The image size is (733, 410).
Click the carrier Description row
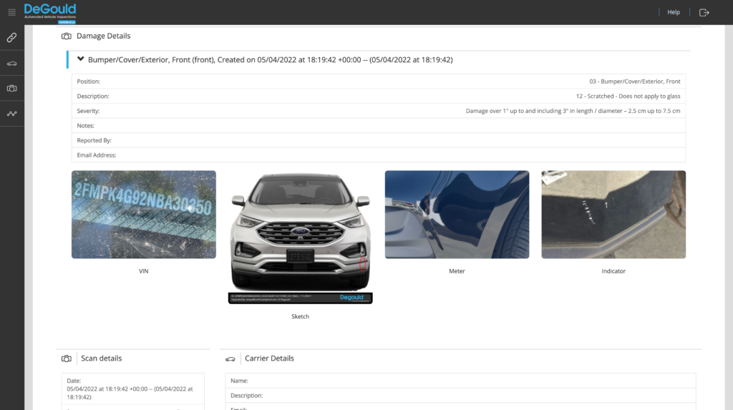[x=460, y=396]
